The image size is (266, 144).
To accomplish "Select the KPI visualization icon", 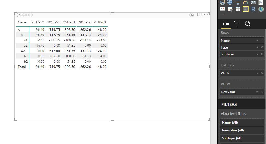I will [x=222, y=9].
